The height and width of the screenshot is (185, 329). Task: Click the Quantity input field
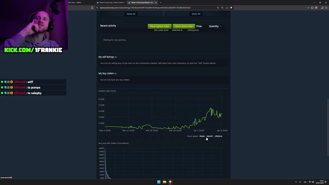click(x=222, y=26)
